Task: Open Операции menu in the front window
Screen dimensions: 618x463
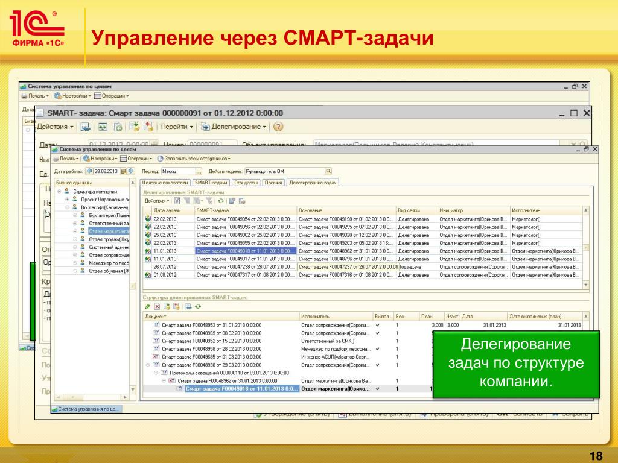Action: (136, 159)
